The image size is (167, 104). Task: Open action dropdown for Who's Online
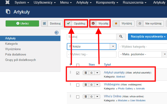coord(97,97)
